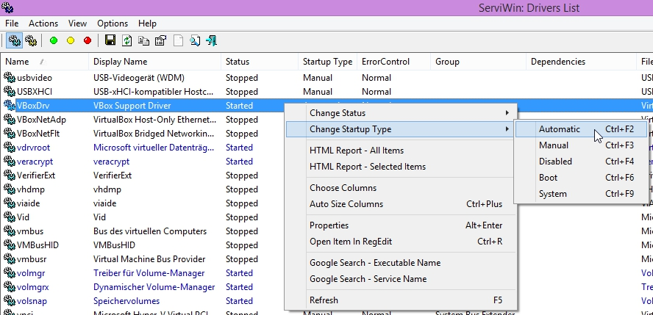Open the Actions menu in menu bar
The width and height of the screenshot is (653, 315).
click(x=43, y=23)
